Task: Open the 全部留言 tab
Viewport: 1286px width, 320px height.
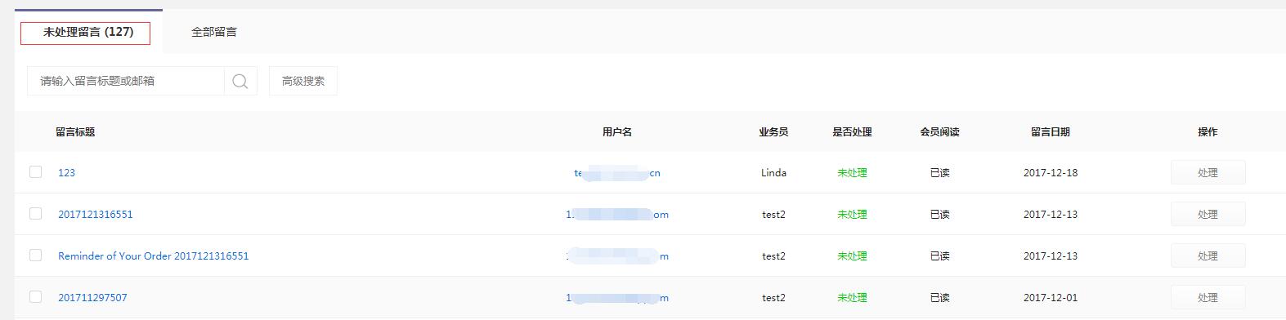Action: [214, 32]
